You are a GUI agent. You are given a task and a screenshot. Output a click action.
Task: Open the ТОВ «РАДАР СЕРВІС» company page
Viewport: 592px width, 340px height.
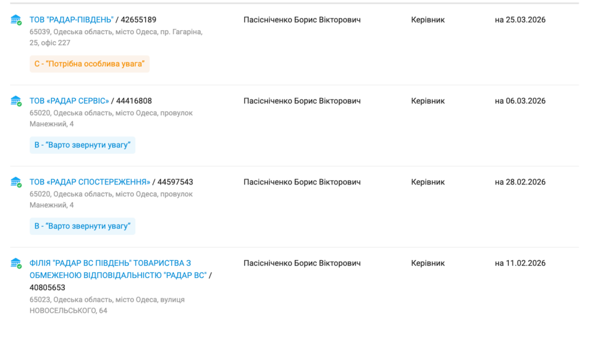[x=69, y=101]
